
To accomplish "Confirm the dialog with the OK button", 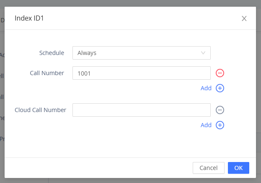I will coord(238,168).
